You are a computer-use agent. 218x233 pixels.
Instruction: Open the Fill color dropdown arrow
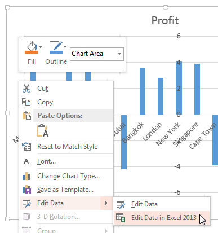coord(41,47)
